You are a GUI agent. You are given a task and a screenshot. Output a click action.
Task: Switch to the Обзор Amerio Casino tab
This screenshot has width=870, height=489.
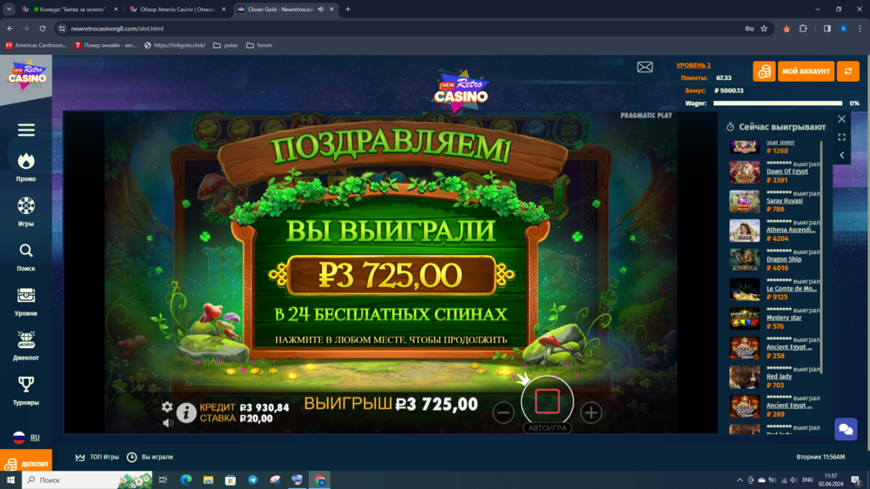click(177, 10)
